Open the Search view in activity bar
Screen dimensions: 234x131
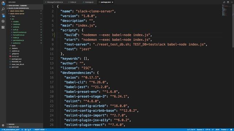click(3, 9)
